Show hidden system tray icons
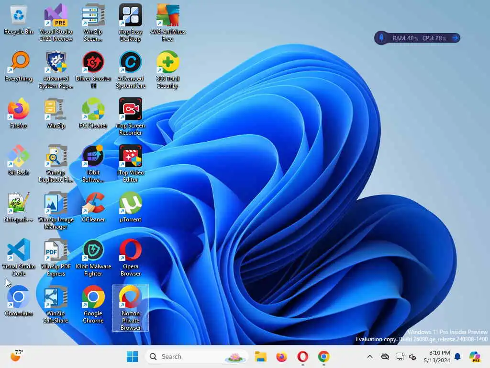 370,356
